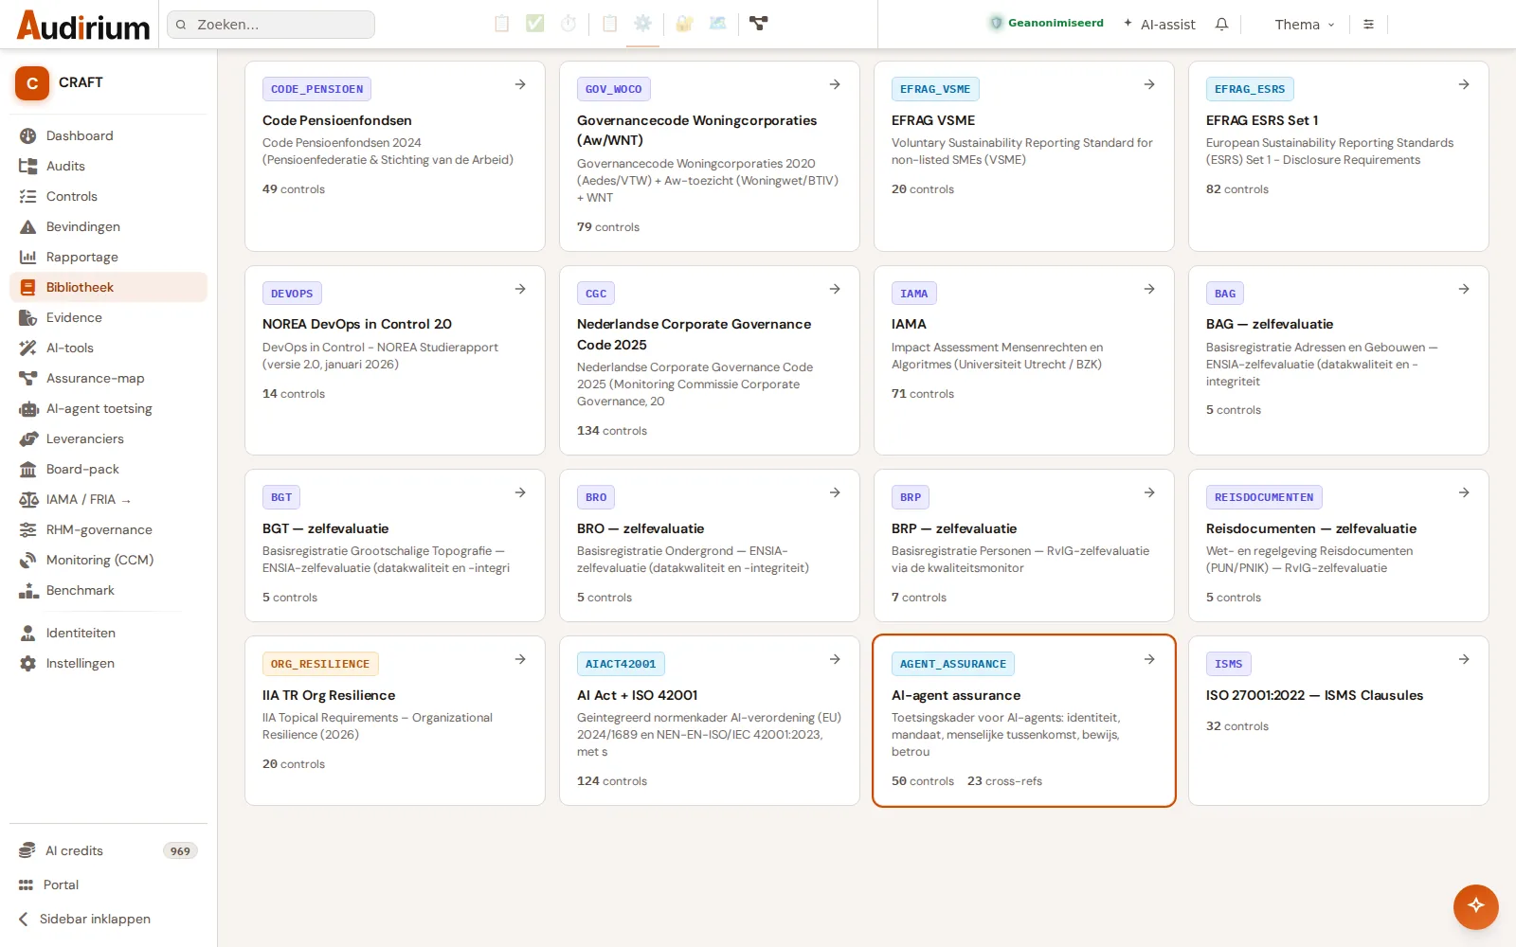The height and width of the screenshot is (947, 1516).
Task: Click the map toolbar icon
Action: tap(717, 23)
